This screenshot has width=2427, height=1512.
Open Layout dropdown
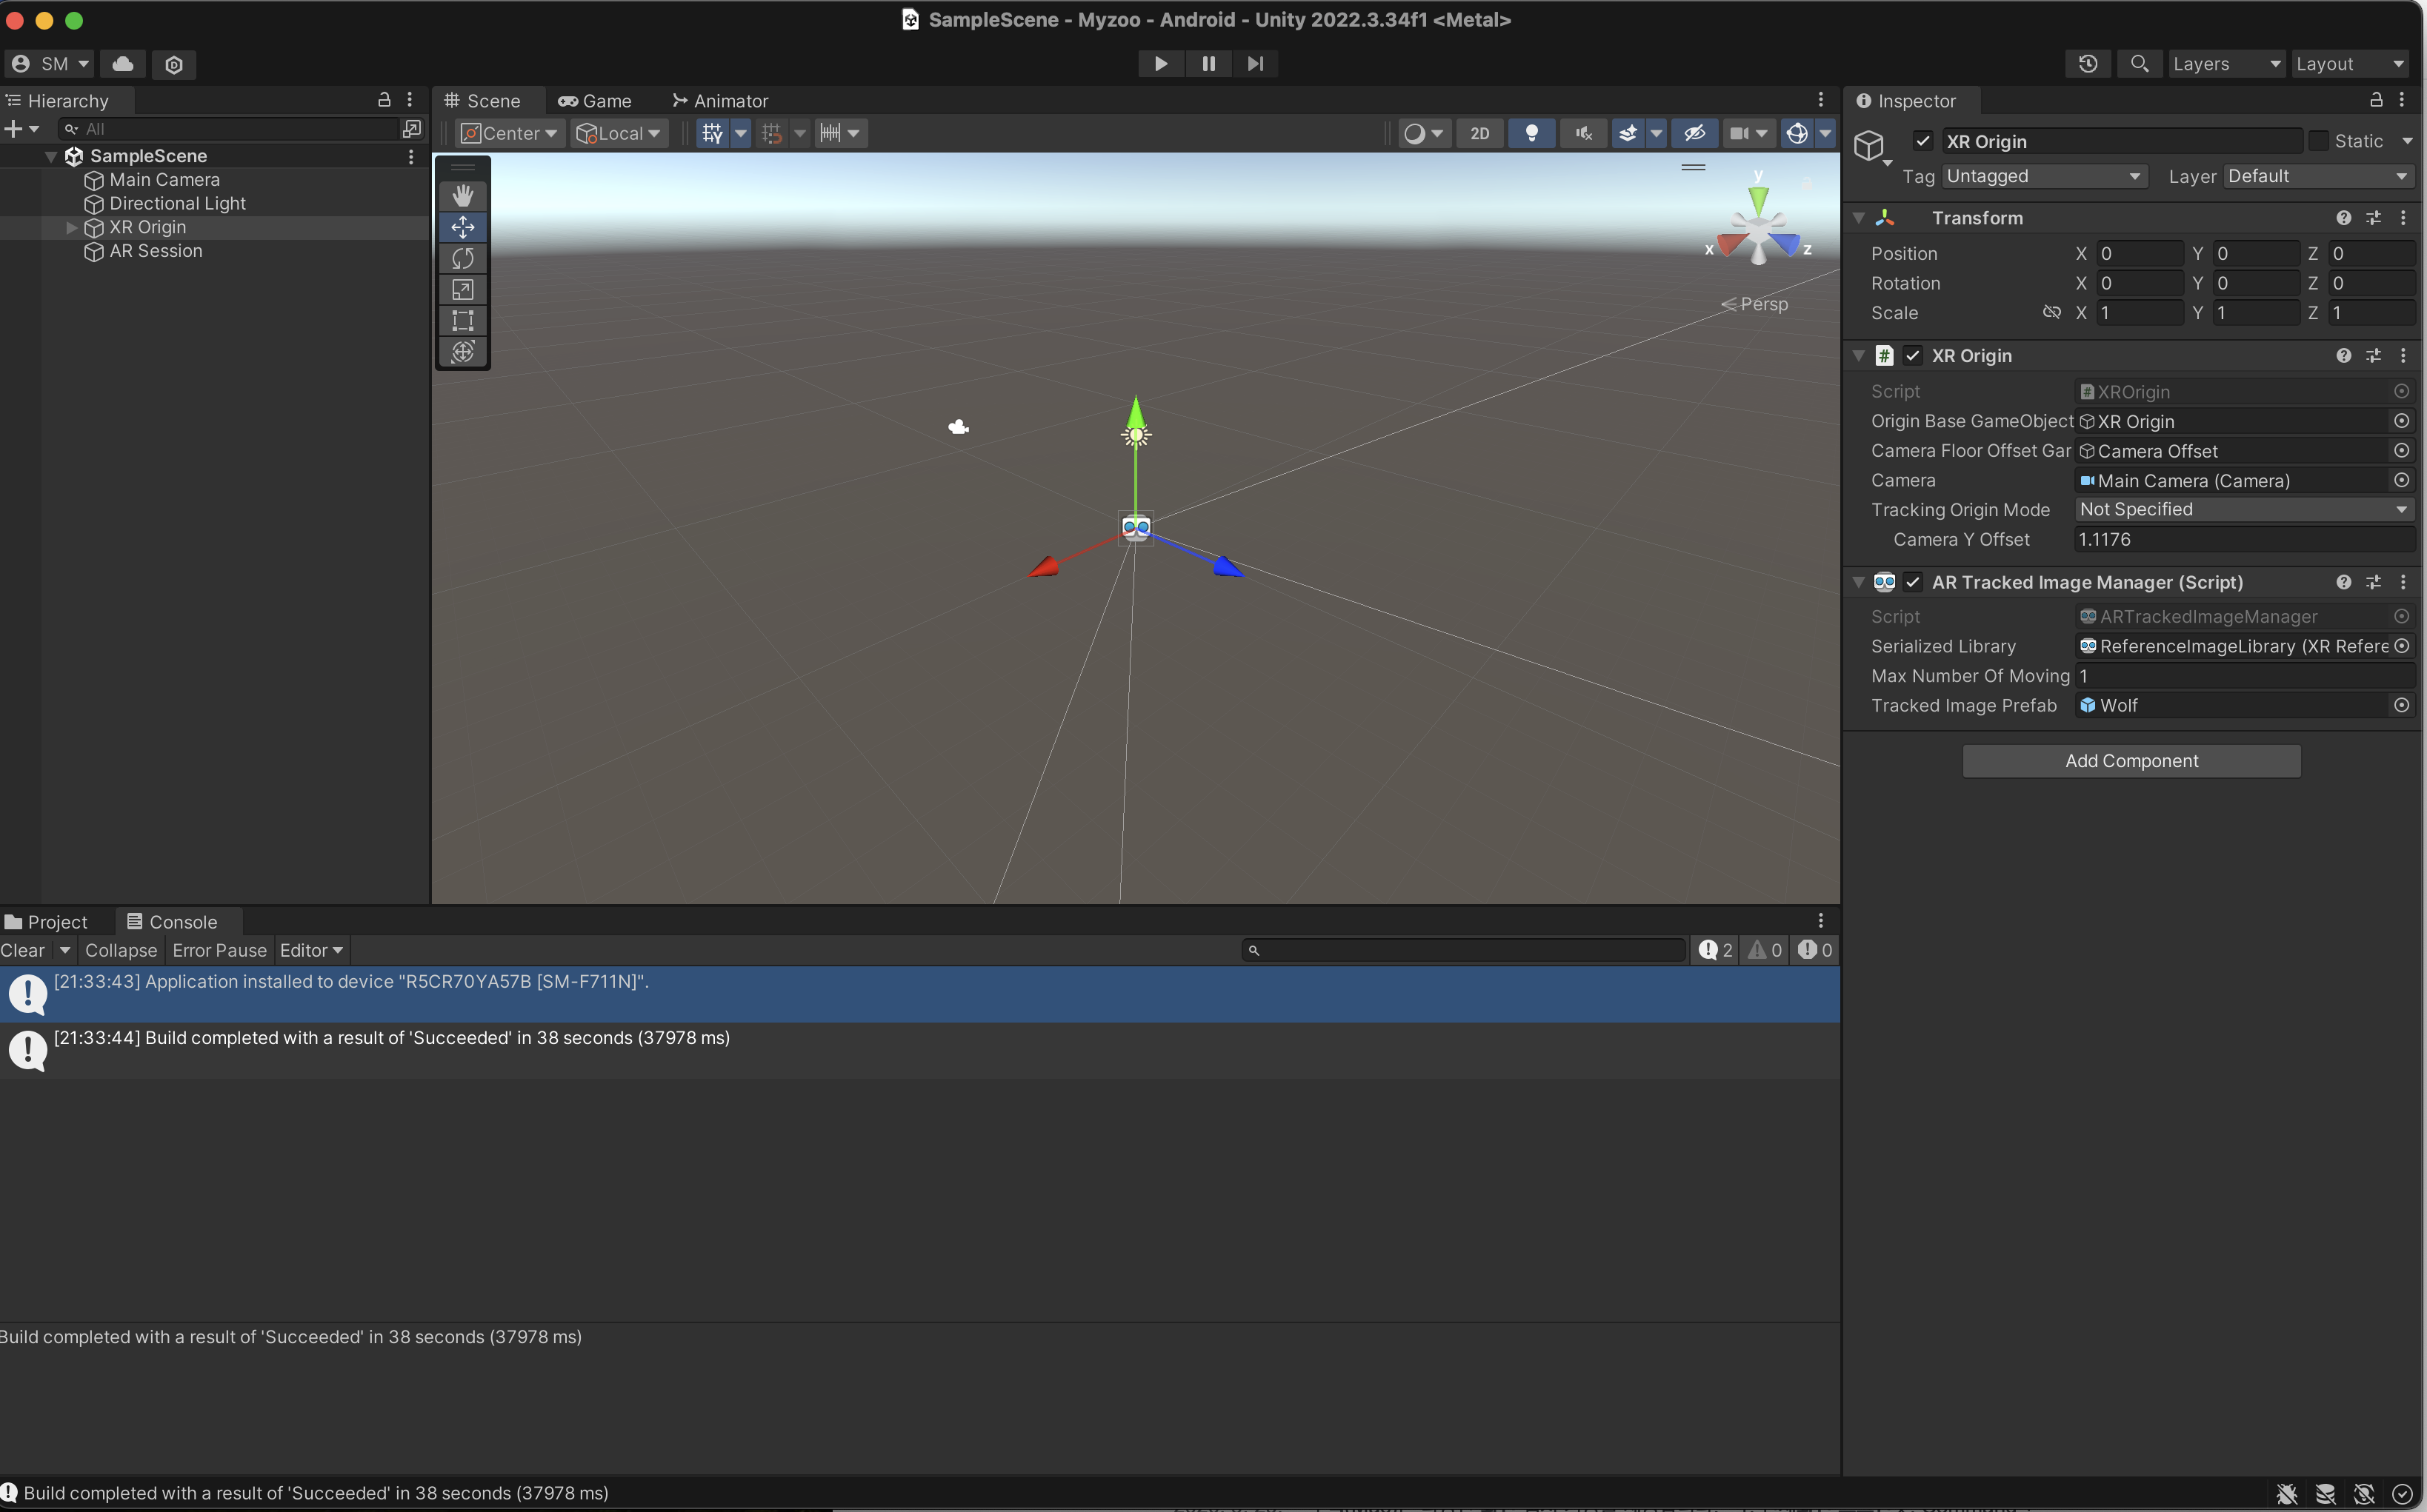pos(2349,64)
